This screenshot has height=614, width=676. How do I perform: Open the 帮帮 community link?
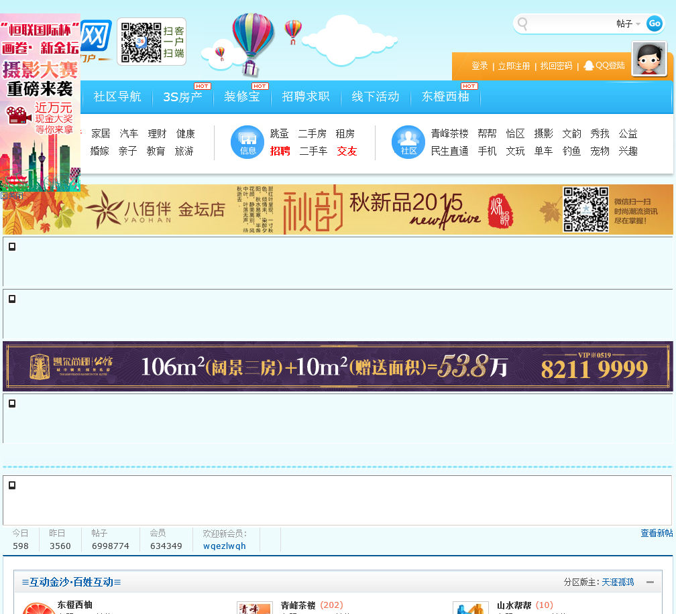click(487, 133)
